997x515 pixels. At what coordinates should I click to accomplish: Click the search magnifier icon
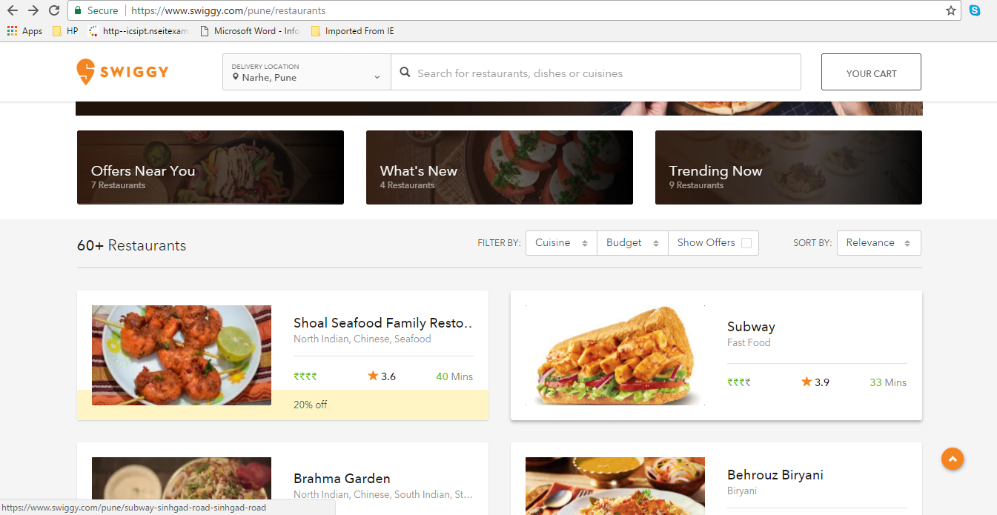click(405, 73)
